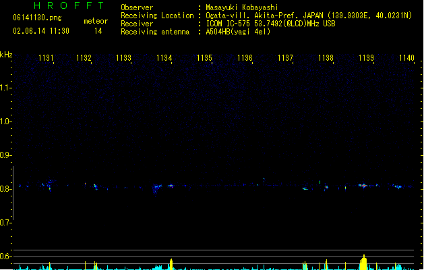
Task: Click time axis marker 1131
Action: pos(46,58)
